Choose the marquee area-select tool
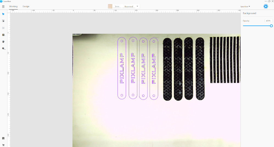Image resolution: width=274 pixels, height=147 pixels. tap(3, 21)
